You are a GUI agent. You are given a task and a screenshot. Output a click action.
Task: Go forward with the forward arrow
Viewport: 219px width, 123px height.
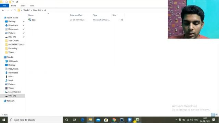click(8, 10)
